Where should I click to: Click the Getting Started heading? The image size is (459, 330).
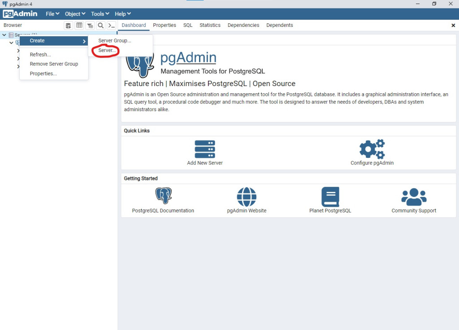[141, 178]
